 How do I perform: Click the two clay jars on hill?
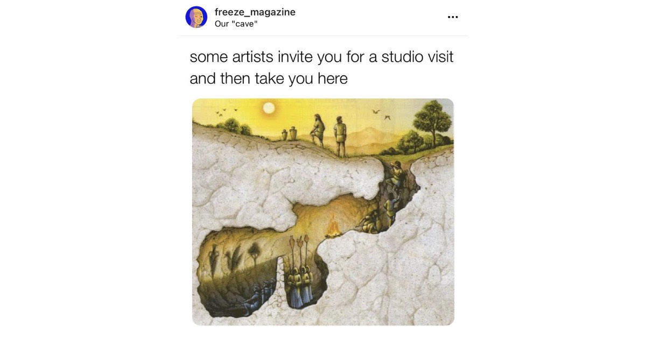coord(290,133)
